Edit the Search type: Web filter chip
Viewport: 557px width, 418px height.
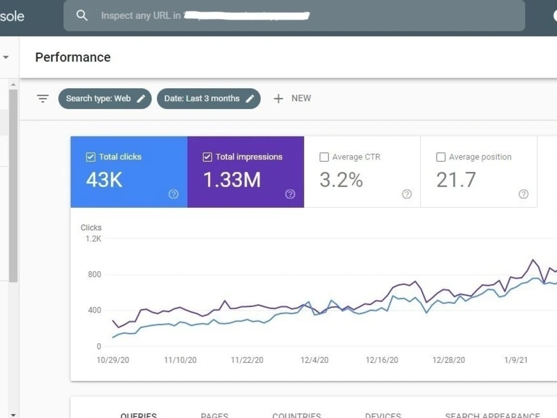tap(105, 99)
